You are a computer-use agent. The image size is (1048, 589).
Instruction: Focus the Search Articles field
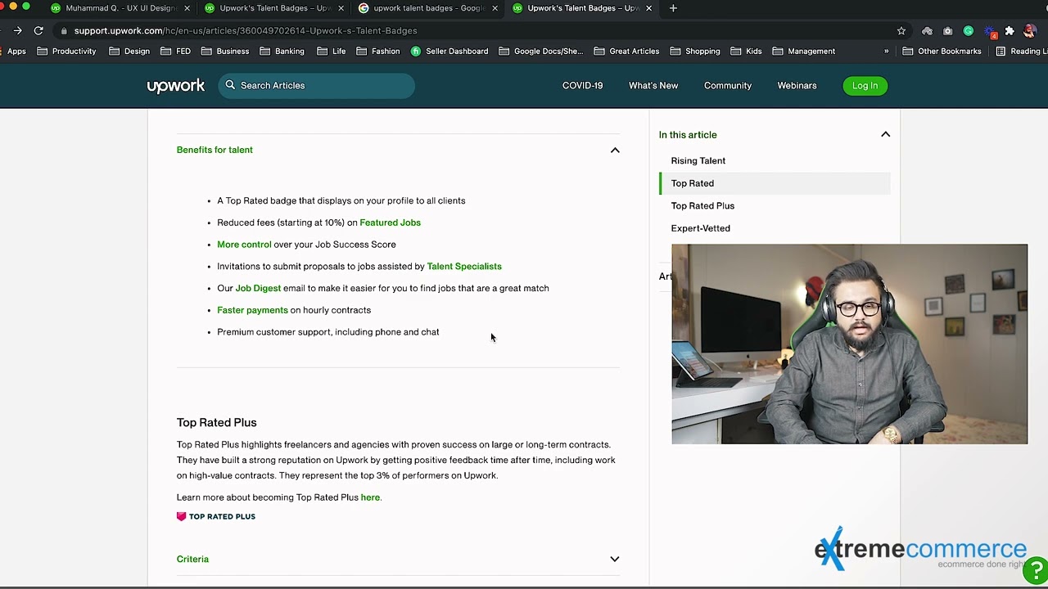coord(316,85)
